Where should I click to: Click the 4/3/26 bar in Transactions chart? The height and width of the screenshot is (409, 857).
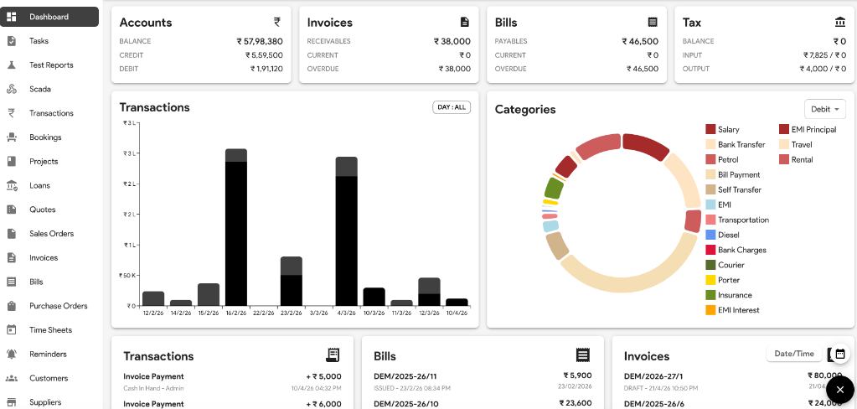(347, 231)
